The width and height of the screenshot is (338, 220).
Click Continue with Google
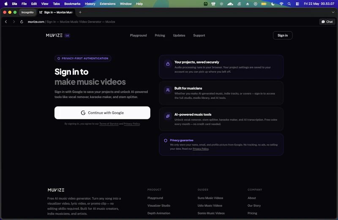[102, 113]
